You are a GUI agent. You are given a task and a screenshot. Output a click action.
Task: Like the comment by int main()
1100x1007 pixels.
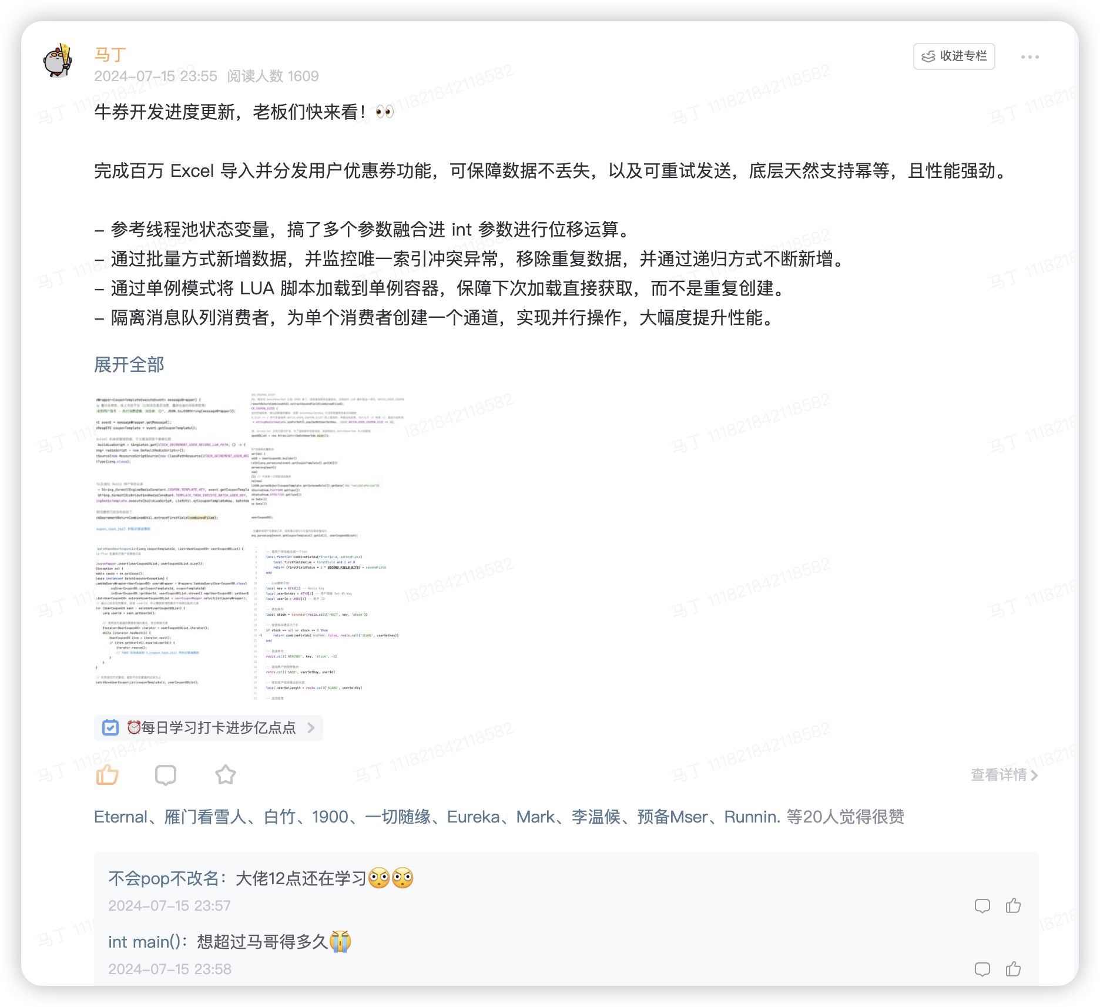point(1013,969)
